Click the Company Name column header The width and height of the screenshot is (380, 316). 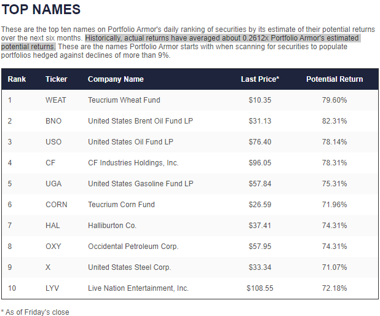pyautogui.click(x=116, y=79)
